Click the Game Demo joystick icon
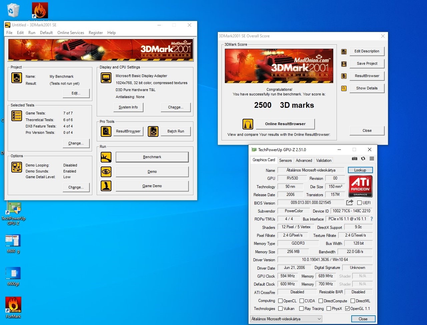Image resolution: width=427 pixels, height=325 pixels. [106, 186]
